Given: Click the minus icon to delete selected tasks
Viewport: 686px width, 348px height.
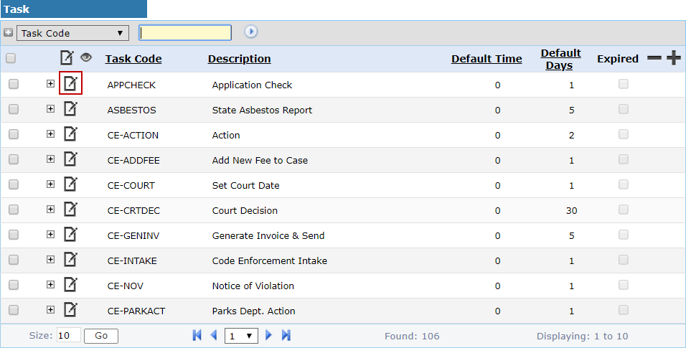Looking at the screenshot, I should click(654, 58).
